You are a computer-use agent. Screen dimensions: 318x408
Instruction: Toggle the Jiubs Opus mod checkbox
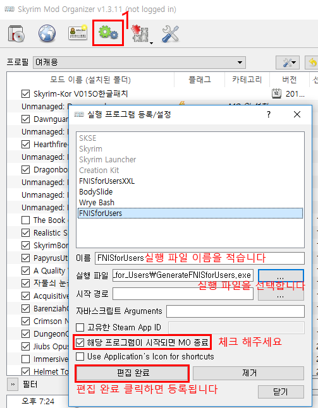[25, 346]
